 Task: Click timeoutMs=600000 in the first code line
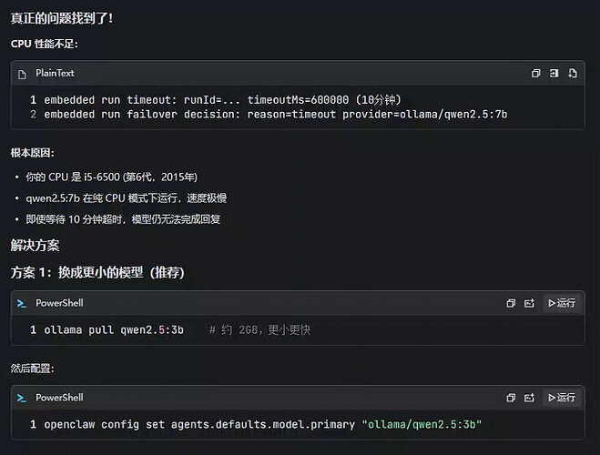(298, 100)
